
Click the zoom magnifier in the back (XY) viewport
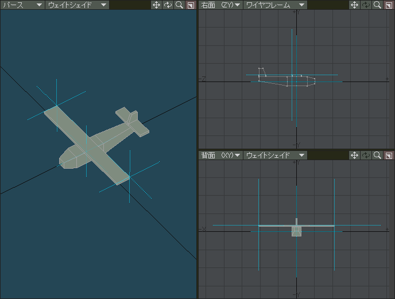(377, 155)
